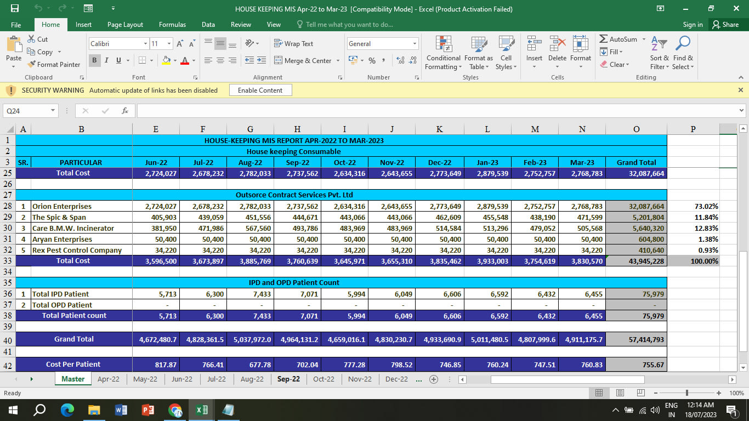Switch to the Data tab
The height and width of the screenshot is (421, 749).
(208, 25)
